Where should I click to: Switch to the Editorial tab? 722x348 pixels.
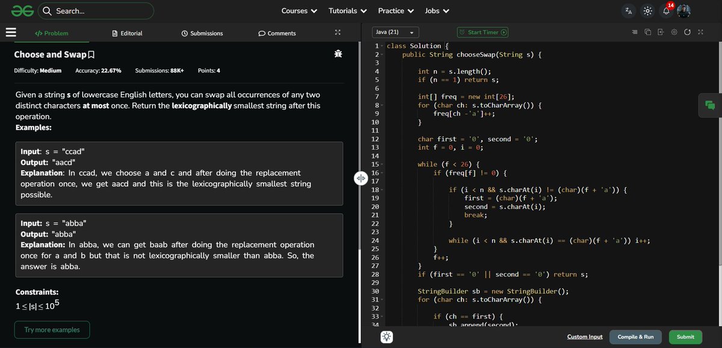tap(128, 33)
